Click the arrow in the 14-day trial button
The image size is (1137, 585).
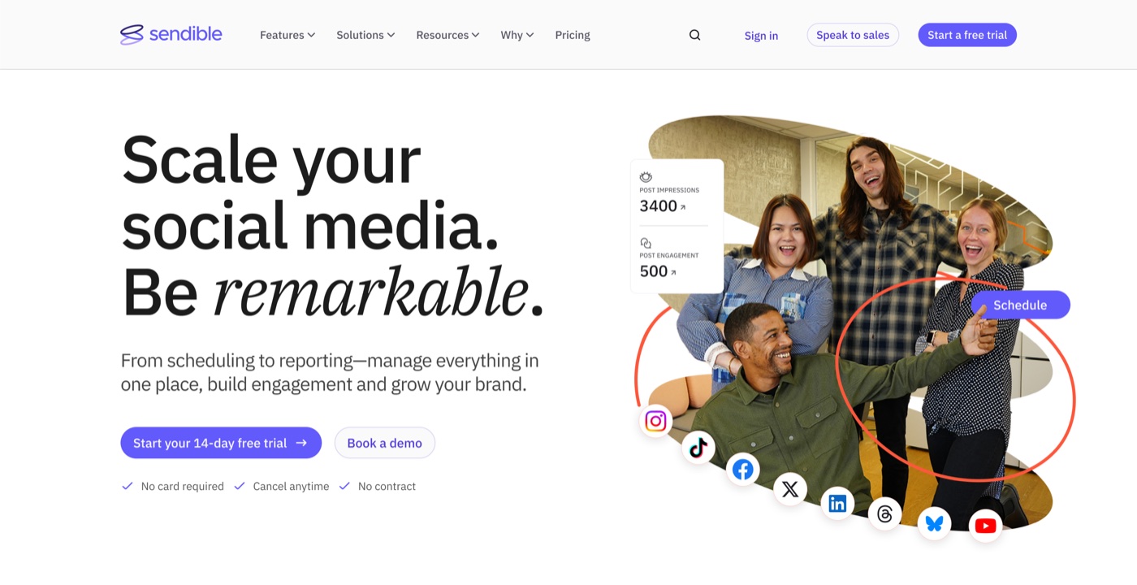(x=301, y=443)
